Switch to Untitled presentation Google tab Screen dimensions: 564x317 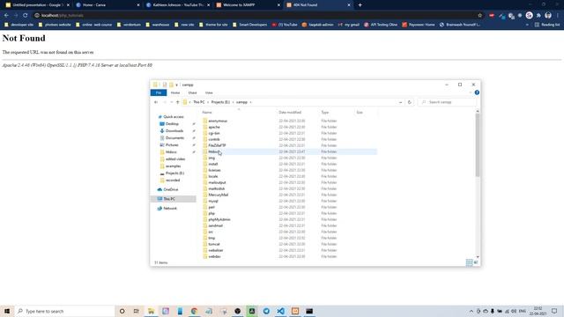(37, 5)
